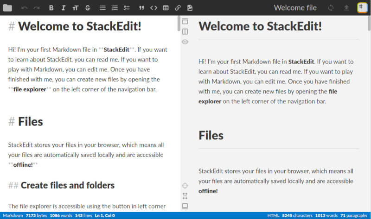This screenshot has height=219, width=371.
Task: Insert a code block
Action: 154,8
